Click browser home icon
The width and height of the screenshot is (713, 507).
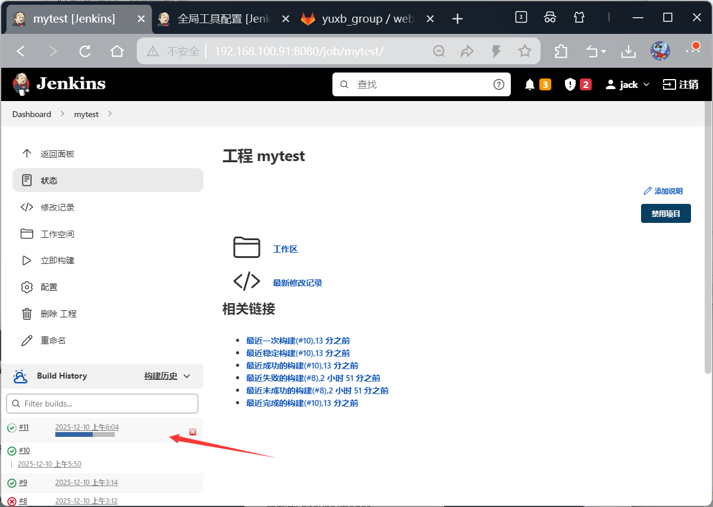point(117,51)
